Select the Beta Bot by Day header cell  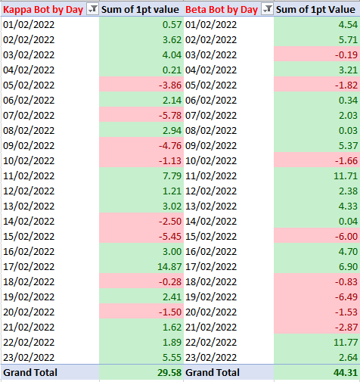(229, 9)
